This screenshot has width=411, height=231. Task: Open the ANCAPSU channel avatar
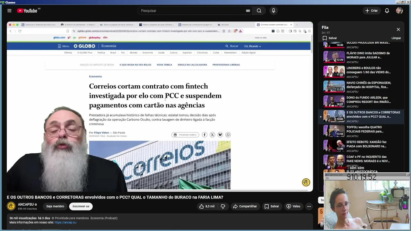point(11,206)
